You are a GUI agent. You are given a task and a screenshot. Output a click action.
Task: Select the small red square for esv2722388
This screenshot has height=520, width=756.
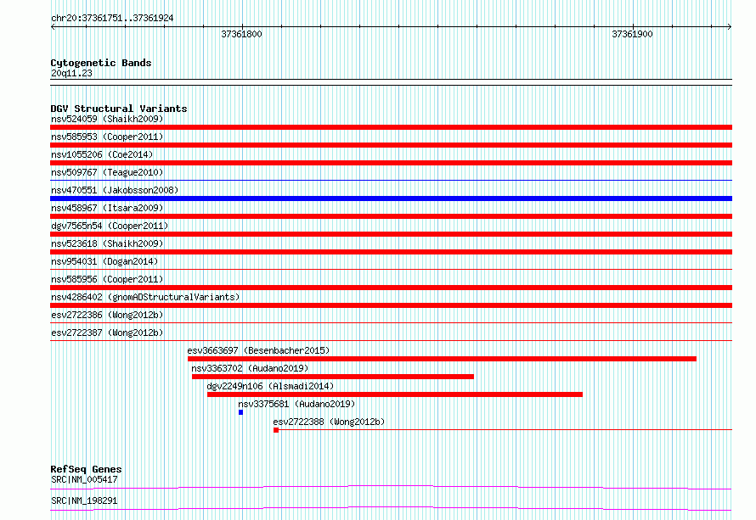coord(276,430)
